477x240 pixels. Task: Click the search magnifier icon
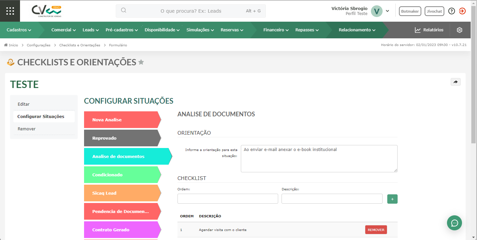123,11
